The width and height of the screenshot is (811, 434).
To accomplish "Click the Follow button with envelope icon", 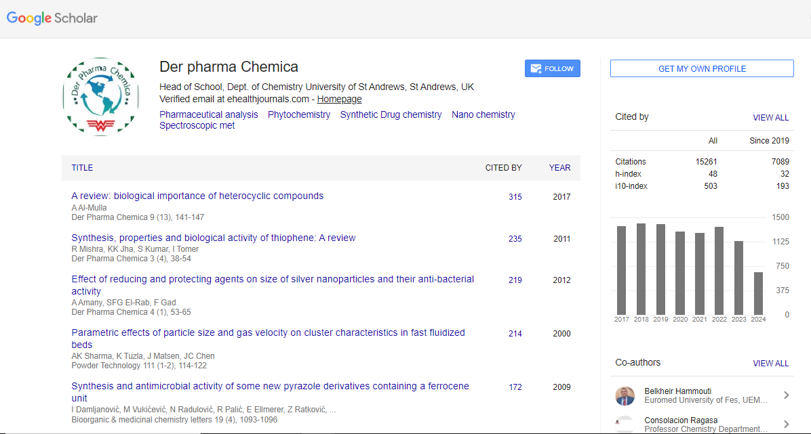I will [x=552, y=68].
